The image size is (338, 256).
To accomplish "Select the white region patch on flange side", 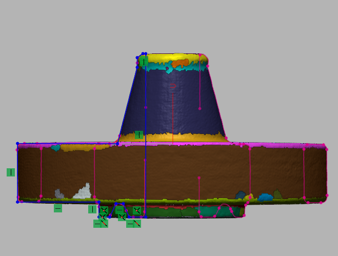I will point(83,192).
